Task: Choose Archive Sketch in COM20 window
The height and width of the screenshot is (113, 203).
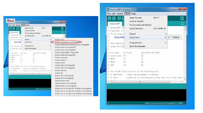Action: [x=146, y=21]
